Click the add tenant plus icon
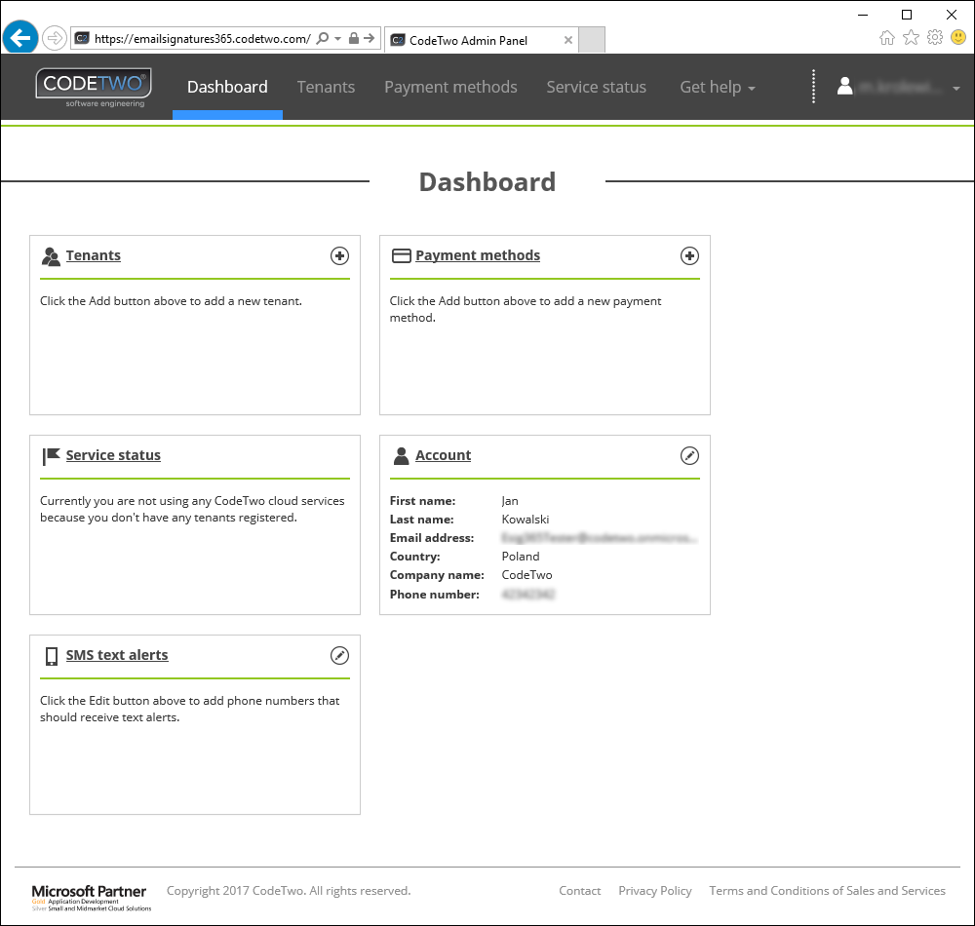 [339, 256]
